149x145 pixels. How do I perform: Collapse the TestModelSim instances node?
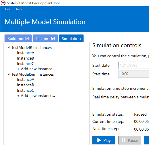[9, 74]
